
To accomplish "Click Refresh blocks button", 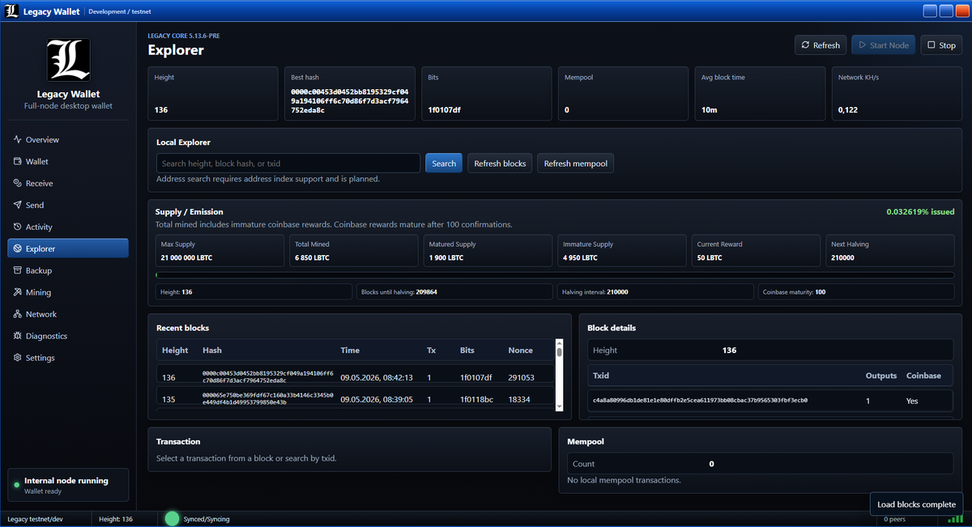I will [500, 164].
